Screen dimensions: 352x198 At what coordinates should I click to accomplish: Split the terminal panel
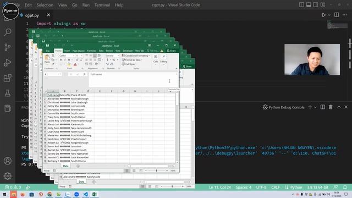[323, 107]
